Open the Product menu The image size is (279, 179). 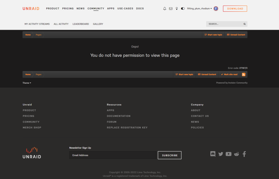pos(53,9)
